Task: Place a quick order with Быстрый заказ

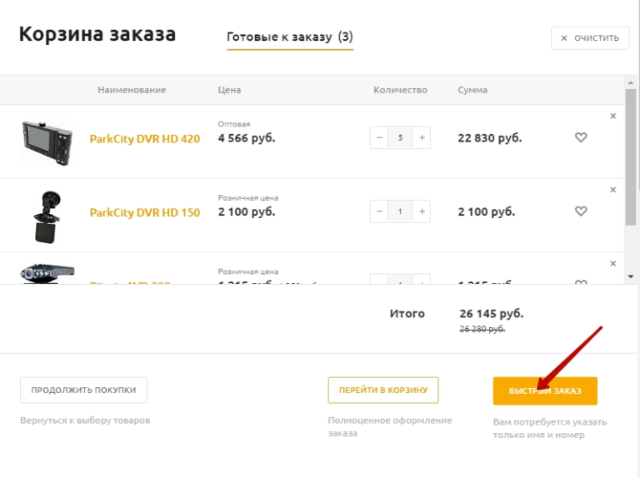Action: coord(545,391)
